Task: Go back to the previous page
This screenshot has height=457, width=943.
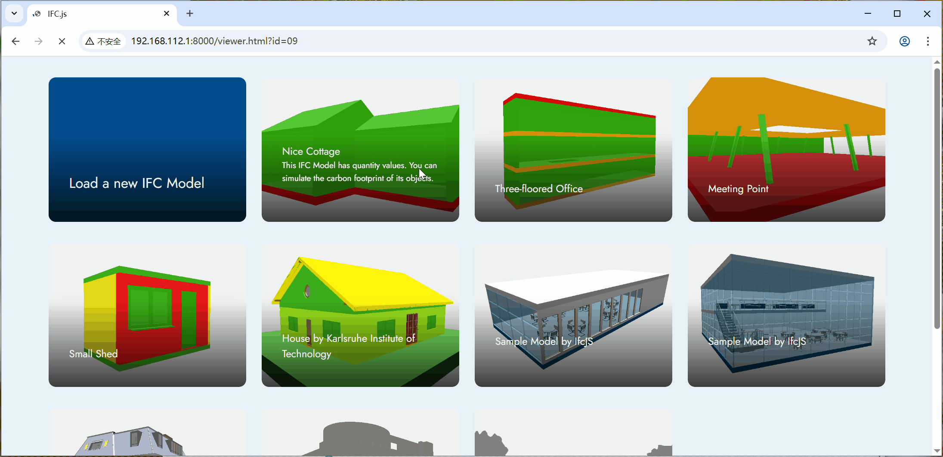Action: pos(16,41)
